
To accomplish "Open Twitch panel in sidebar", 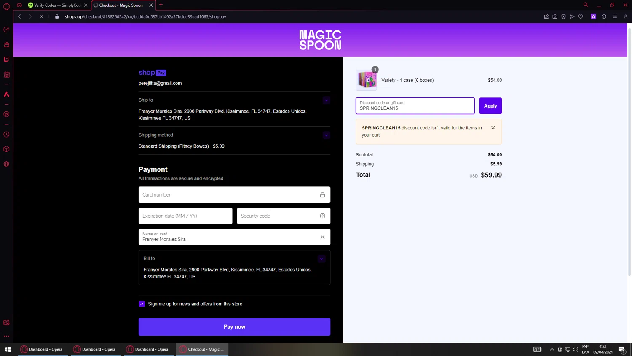I will [6, 59].
